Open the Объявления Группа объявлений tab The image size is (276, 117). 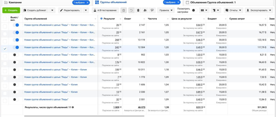pyautogui.click(x=213, y=3)
